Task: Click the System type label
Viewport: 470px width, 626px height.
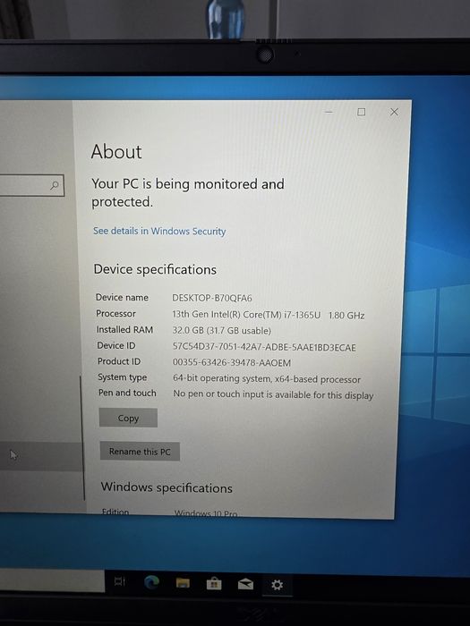Action: 123,377
